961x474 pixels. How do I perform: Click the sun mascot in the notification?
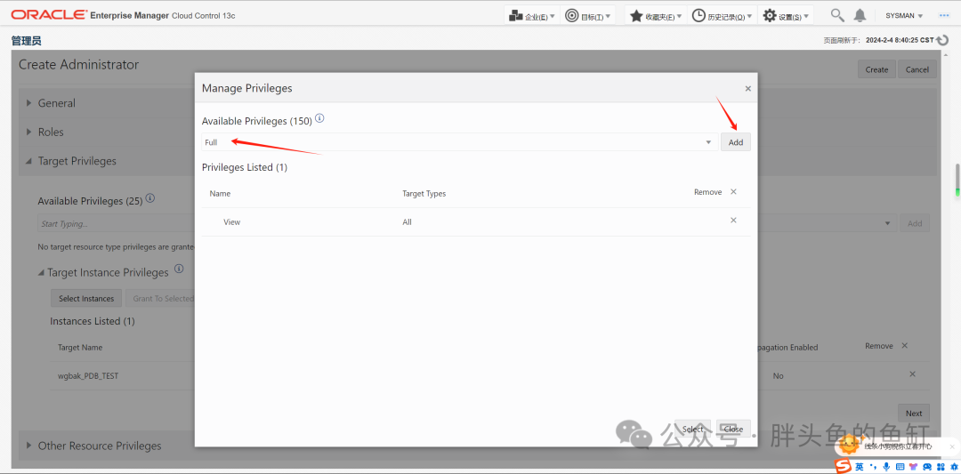(x=850, y=446)
